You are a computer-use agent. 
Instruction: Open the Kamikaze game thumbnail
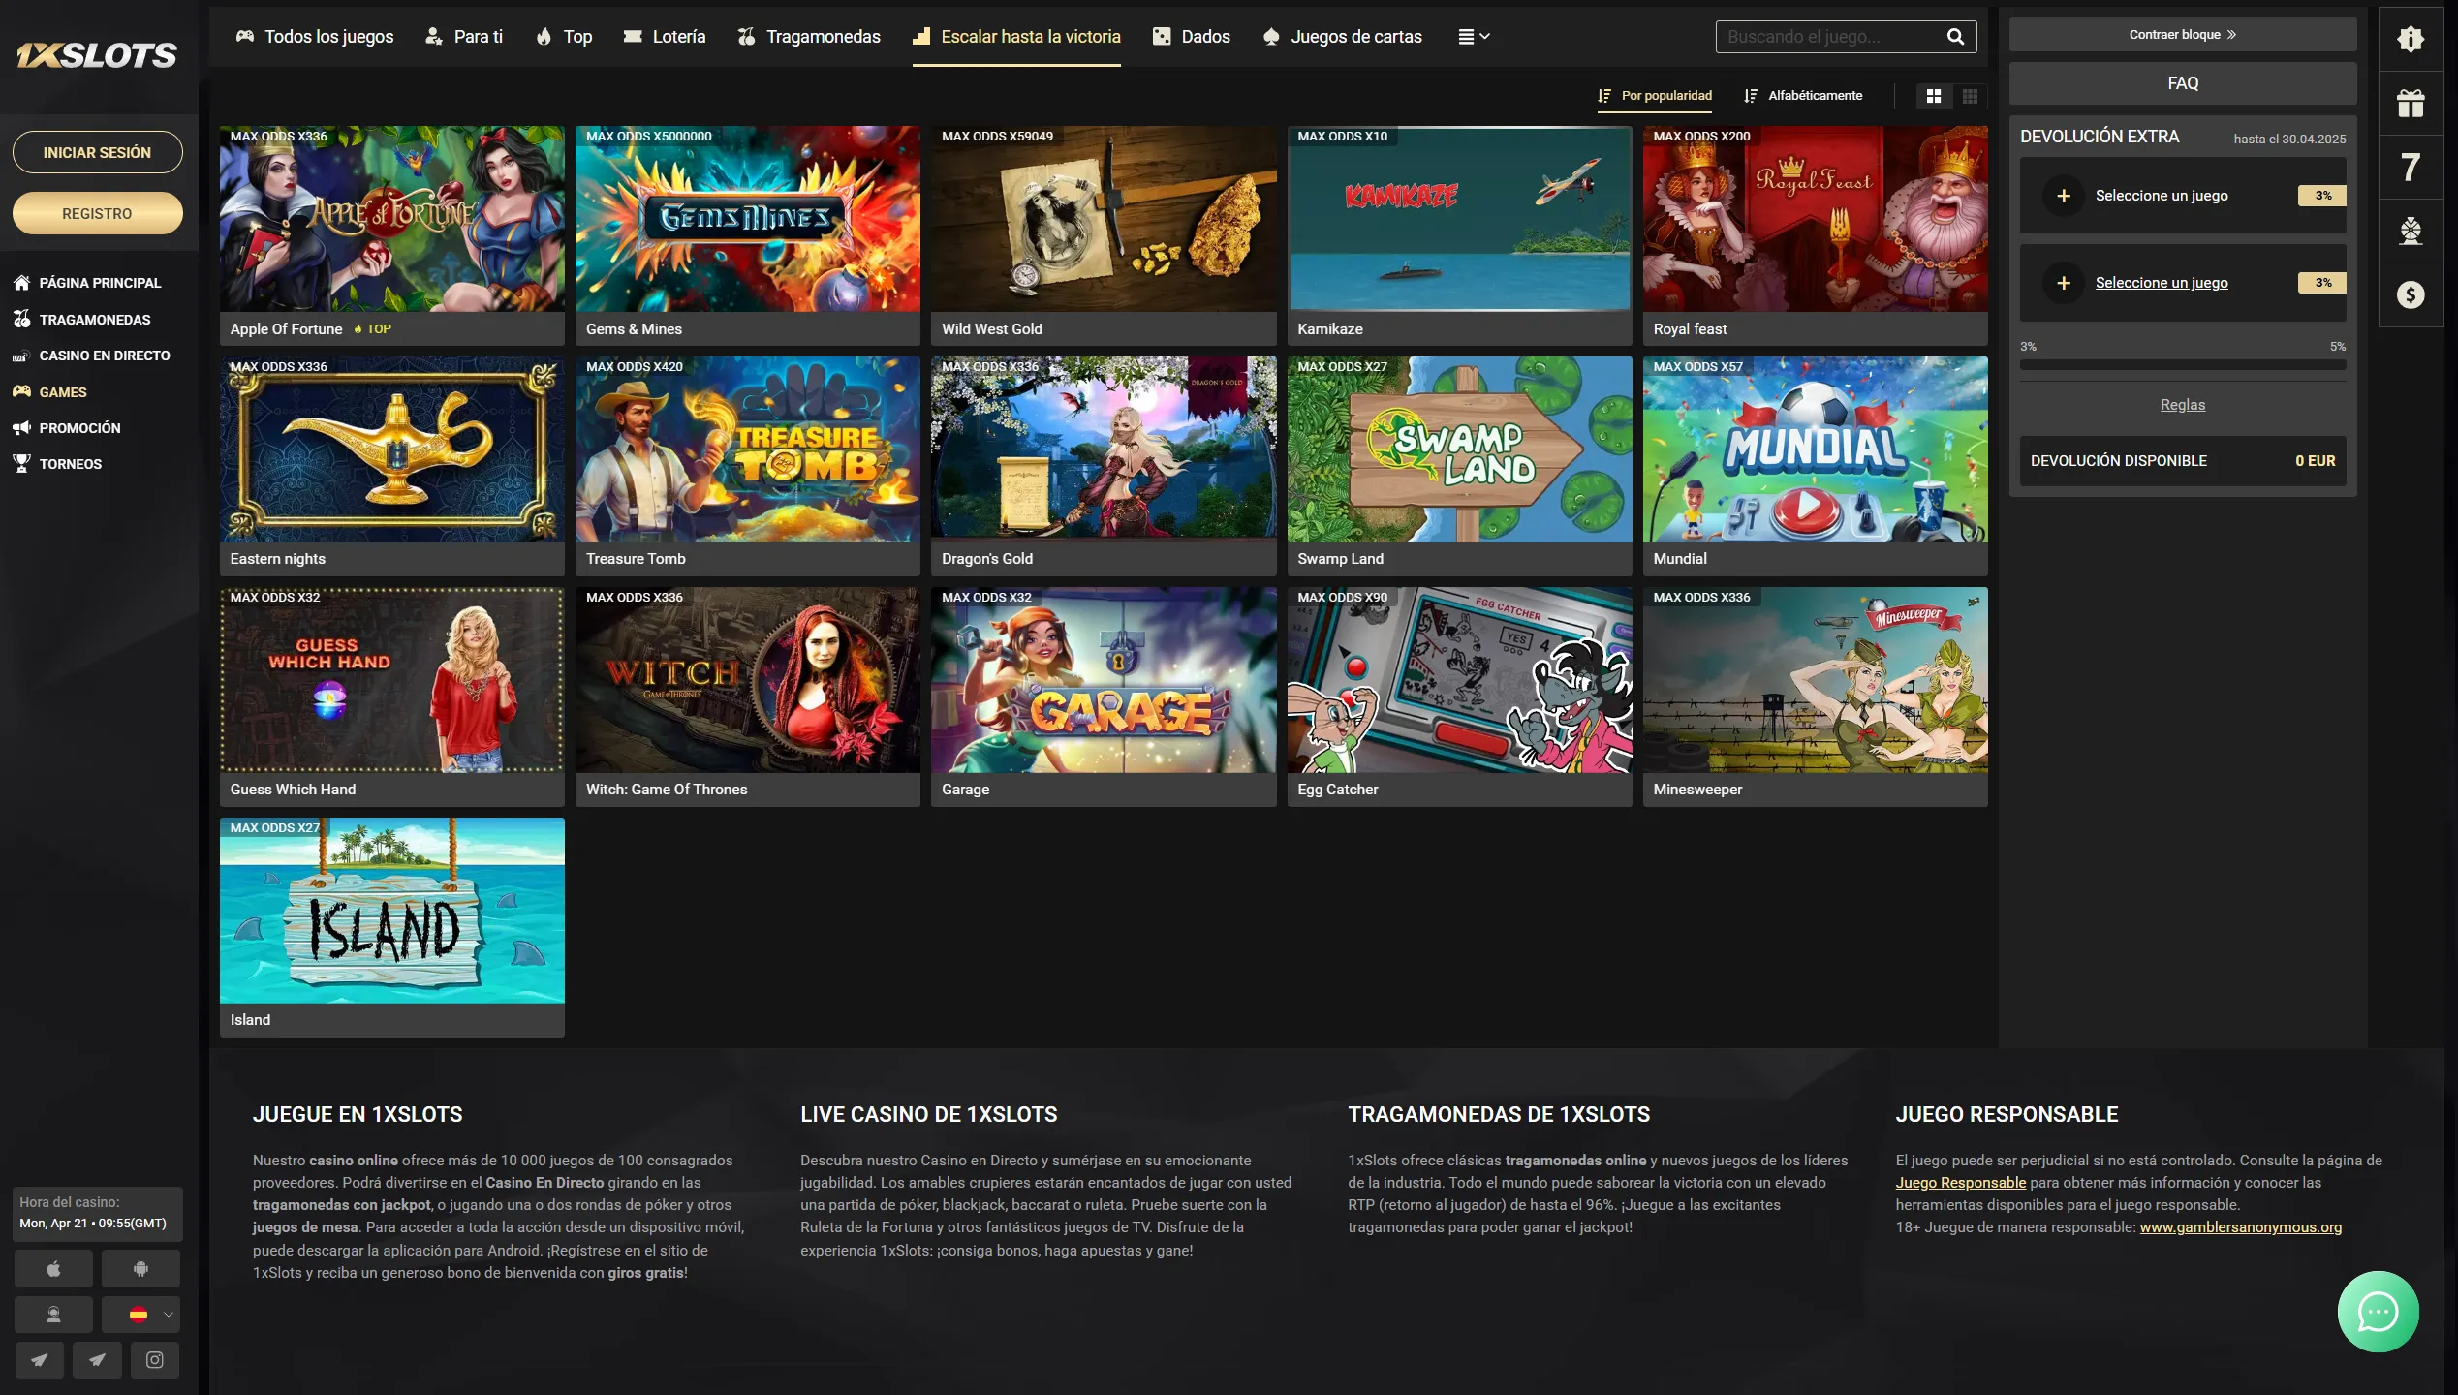point(1459,219)
